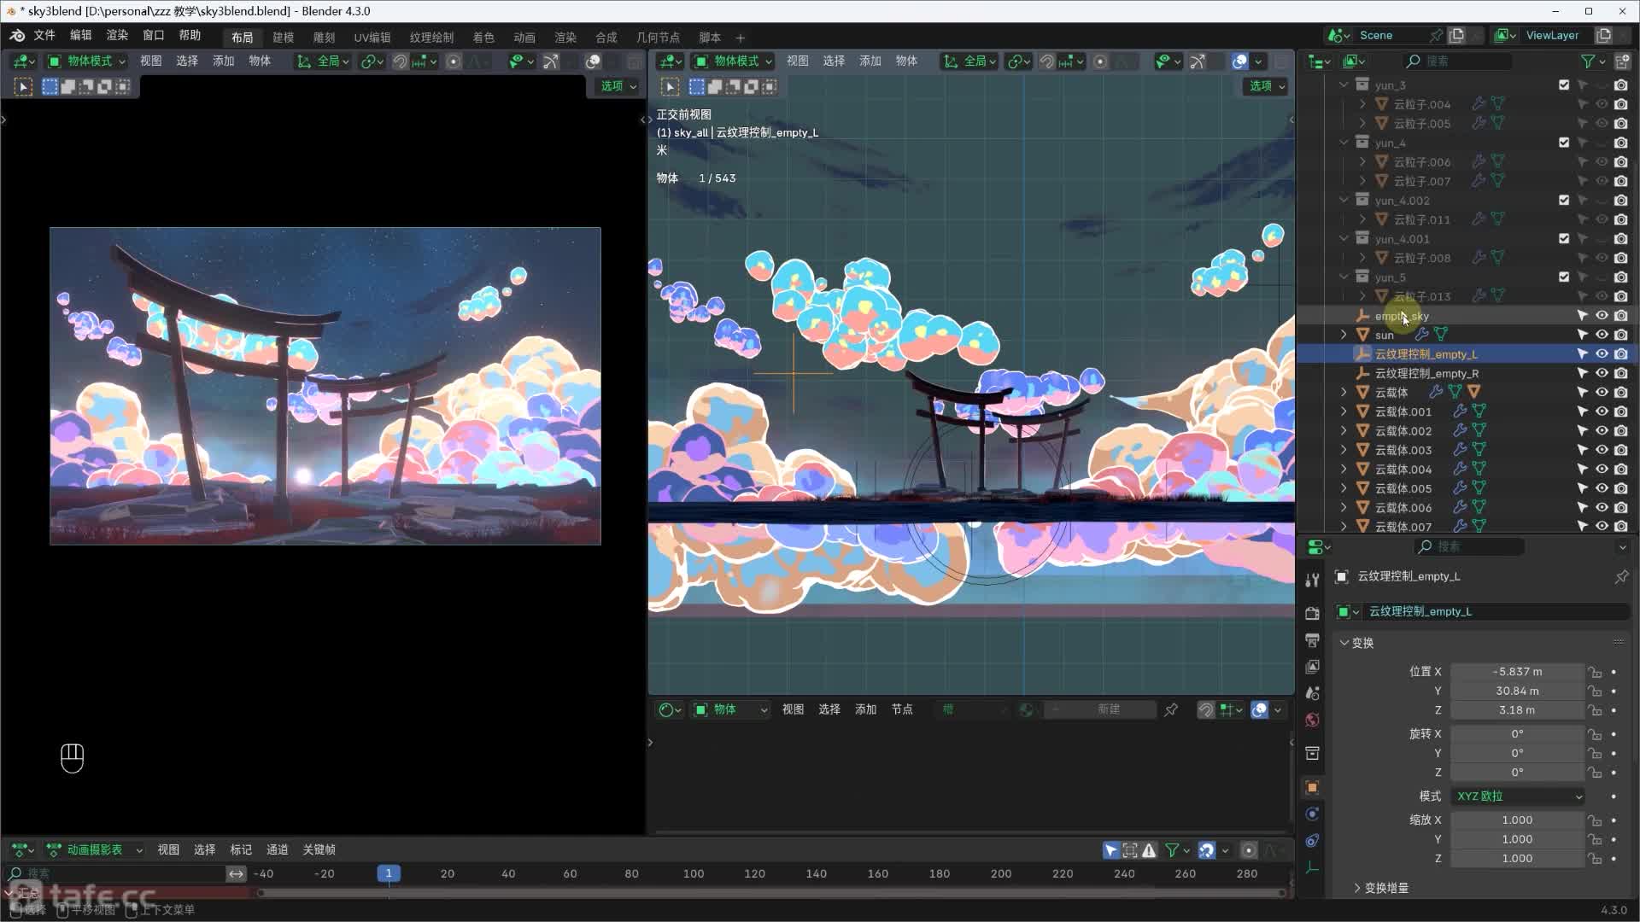This screenshot has width=1640, height=922.
Task: Click 选项 button in right viewport
Action: (x=1265, y=86)
